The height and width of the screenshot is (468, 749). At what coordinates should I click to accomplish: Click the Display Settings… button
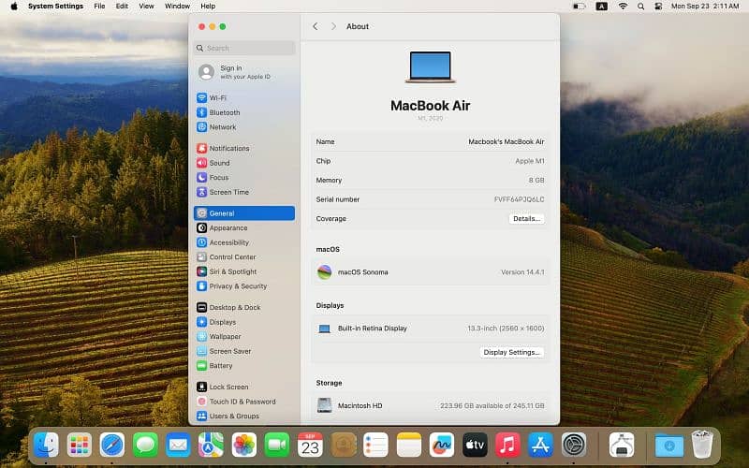coord(512,353)
